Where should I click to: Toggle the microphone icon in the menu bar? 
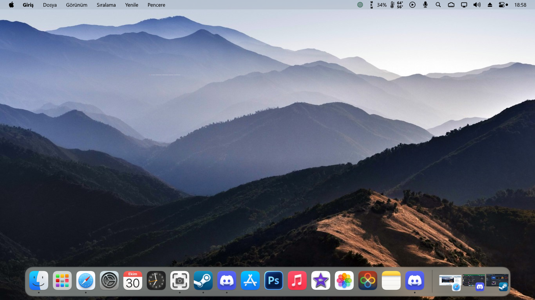pyautogui.click(x=425, y=5)
